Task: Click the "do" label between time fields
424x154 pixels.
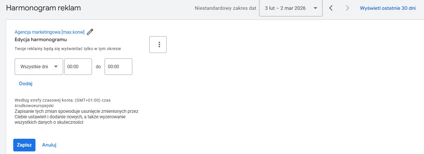Action: 98,66
